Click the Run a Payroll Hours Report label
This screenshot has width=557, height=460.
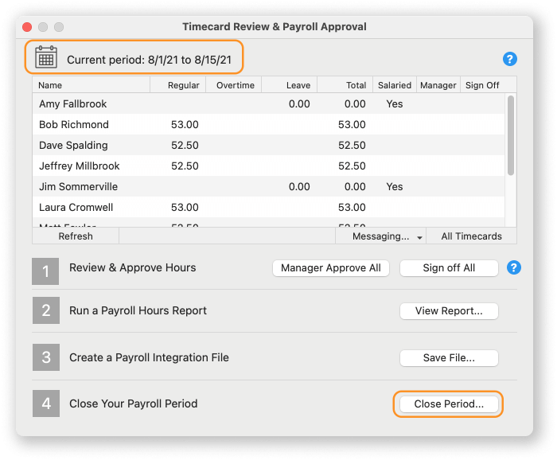138,310
